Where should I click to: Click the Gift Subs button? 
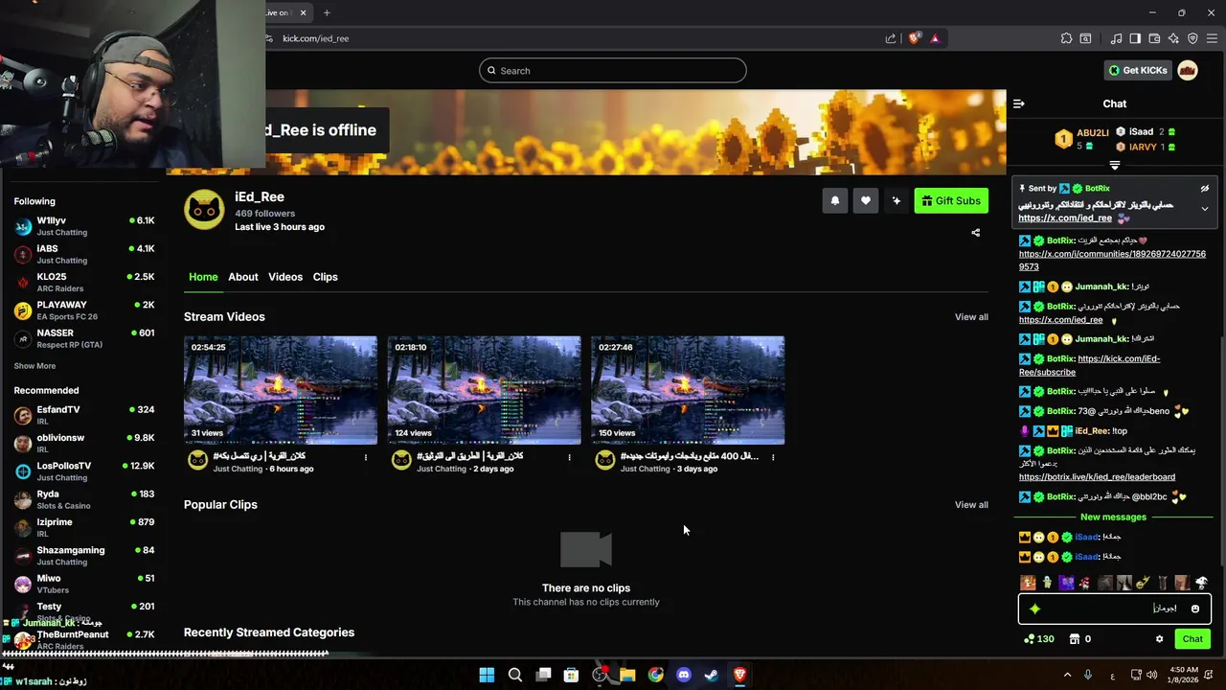[951, 200]
